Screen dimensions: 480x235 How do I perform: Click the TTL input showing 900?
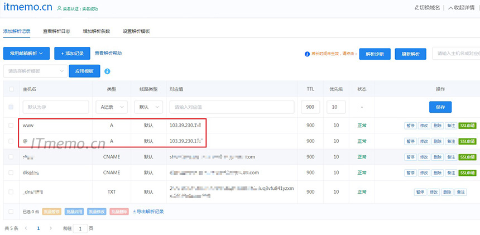pos(310,107)
